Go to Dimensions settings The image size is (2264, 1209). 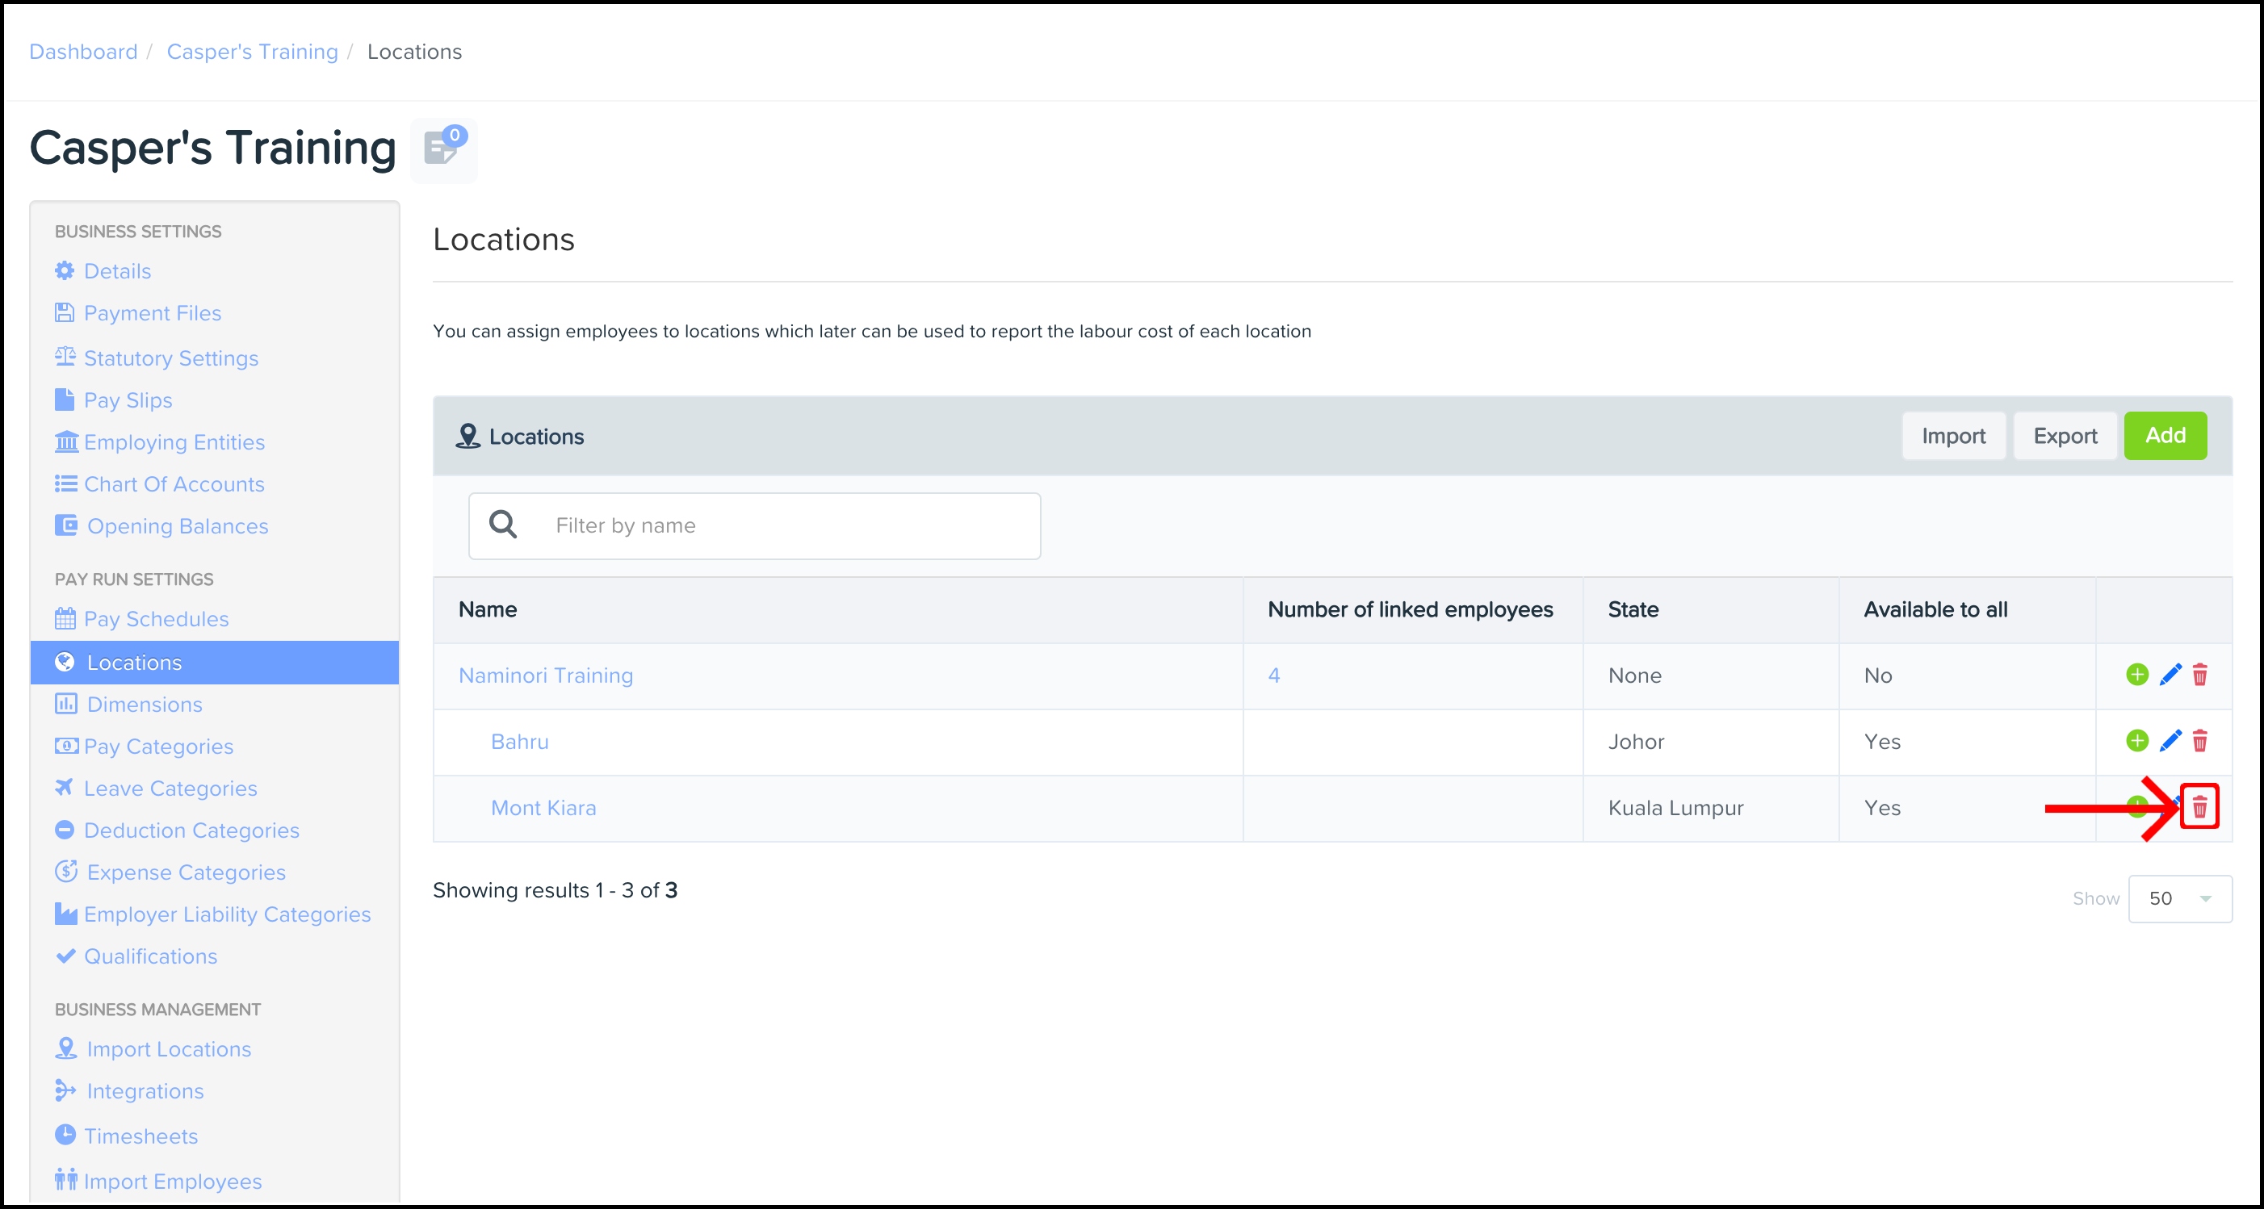[145, 704]
